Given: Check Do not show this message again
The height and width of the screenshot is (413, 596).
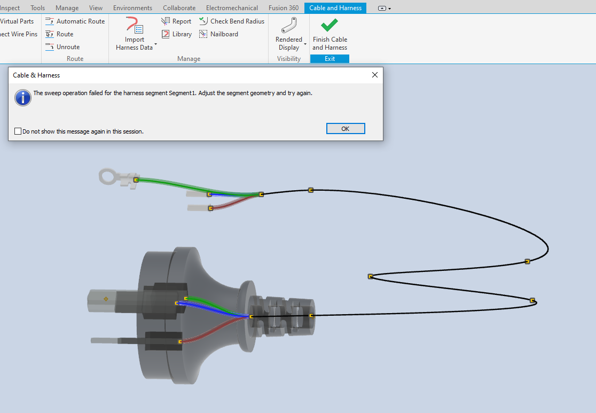Looking at the screenshot, I should 18,131.
